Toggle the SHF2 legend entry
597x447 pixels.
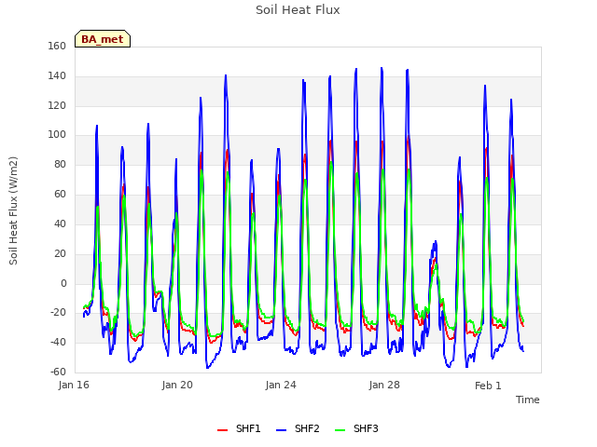point(298,428)
